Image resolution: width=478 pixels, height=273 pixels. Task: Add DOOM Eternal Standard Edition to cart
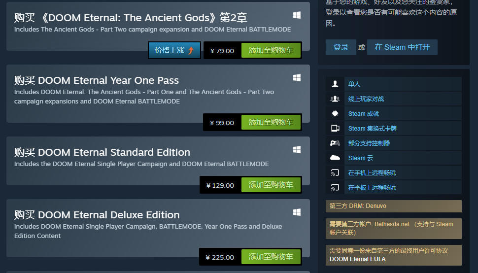[271, 185]
